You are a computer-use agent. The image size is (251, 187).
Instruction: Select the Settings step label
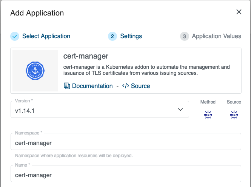coord(131,36)
